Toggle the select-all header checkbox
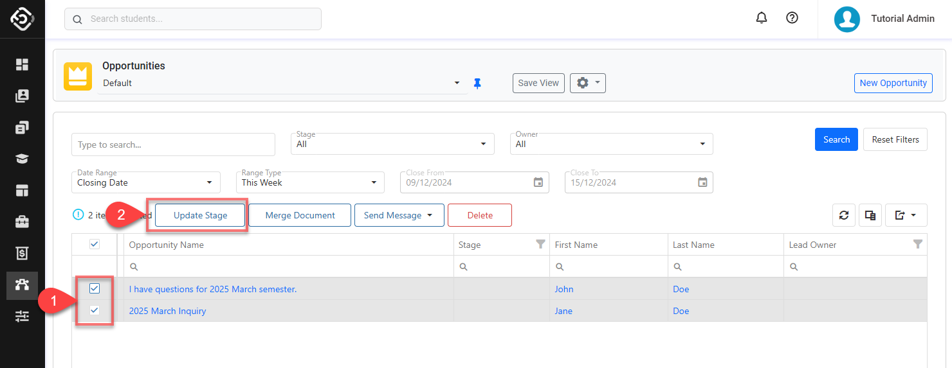The width and height of the screenshot is (952, 368). click(95, 244)
